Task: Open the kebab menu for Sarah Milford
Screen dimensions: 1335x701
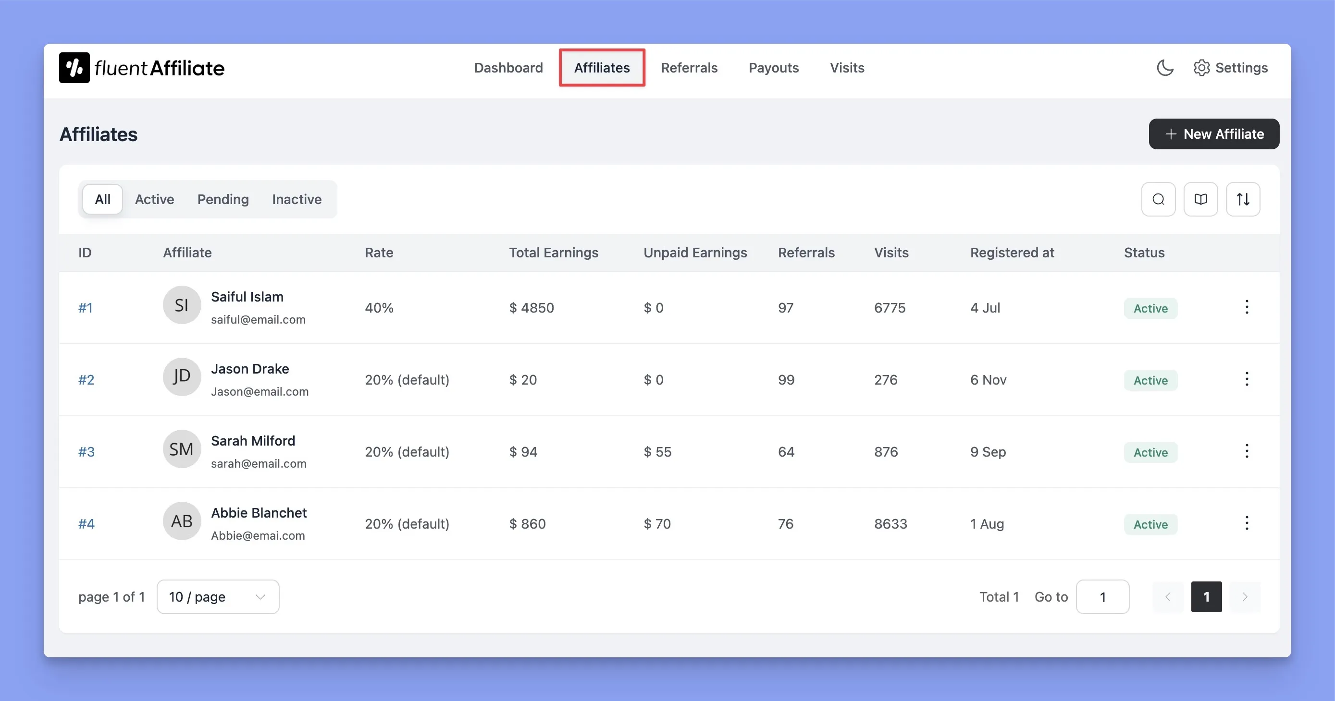Action: tap(1247, 451)
